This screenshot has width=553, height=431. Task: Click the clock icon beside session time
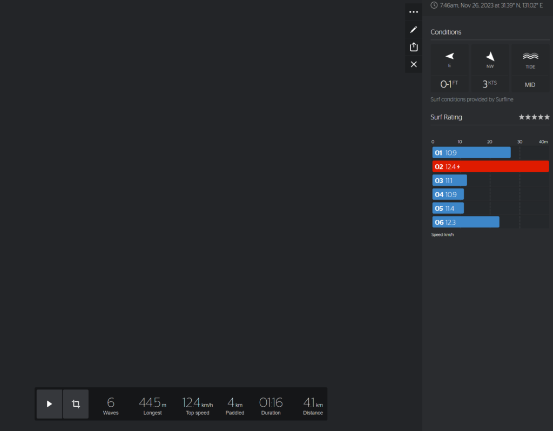click(434, 5)
